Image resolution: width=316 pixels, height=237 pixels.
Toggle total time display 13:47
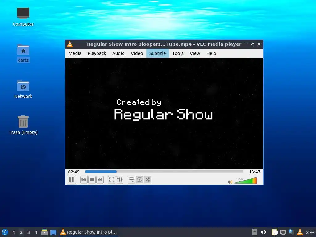(255, 172)
